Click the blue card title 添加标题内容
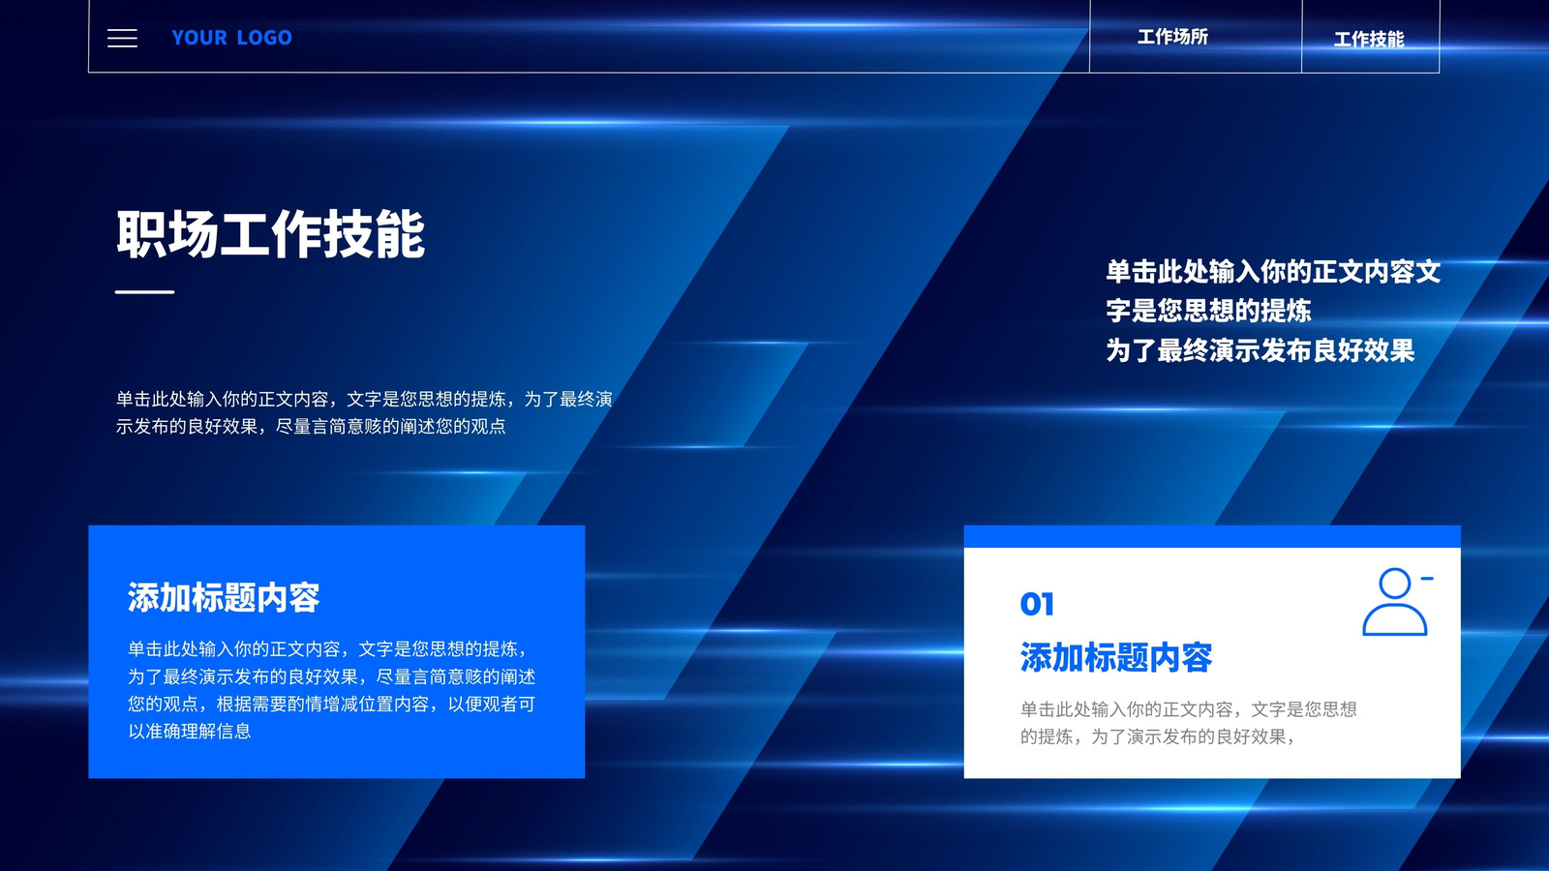1549x871 pixels. 224,597
